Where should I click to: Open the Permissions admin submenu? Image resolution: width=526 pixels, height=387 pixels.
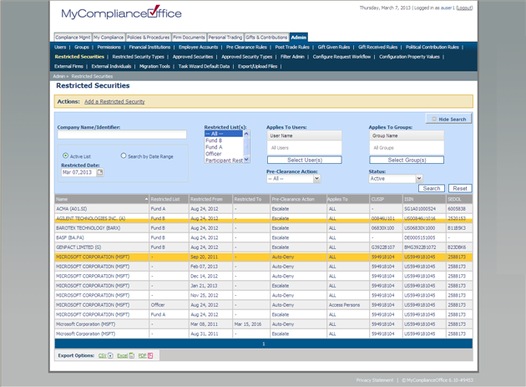coord(109,47)
